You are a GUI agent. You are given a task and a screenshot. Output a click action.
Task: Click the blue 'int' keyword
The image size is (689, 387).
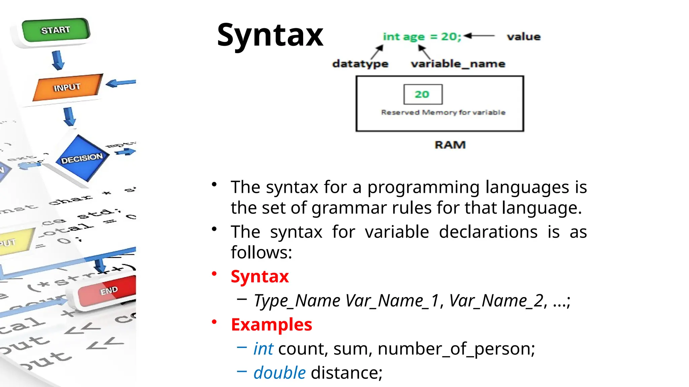click(263, 348)
